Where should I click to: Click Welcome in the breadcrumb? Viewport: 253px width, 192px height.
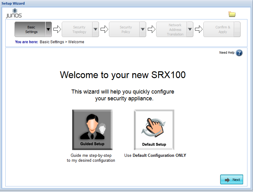point(76,42)
